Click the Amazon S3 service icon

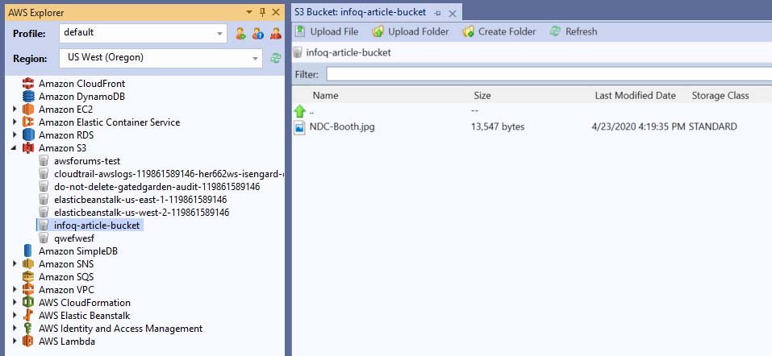coord(28,148)
